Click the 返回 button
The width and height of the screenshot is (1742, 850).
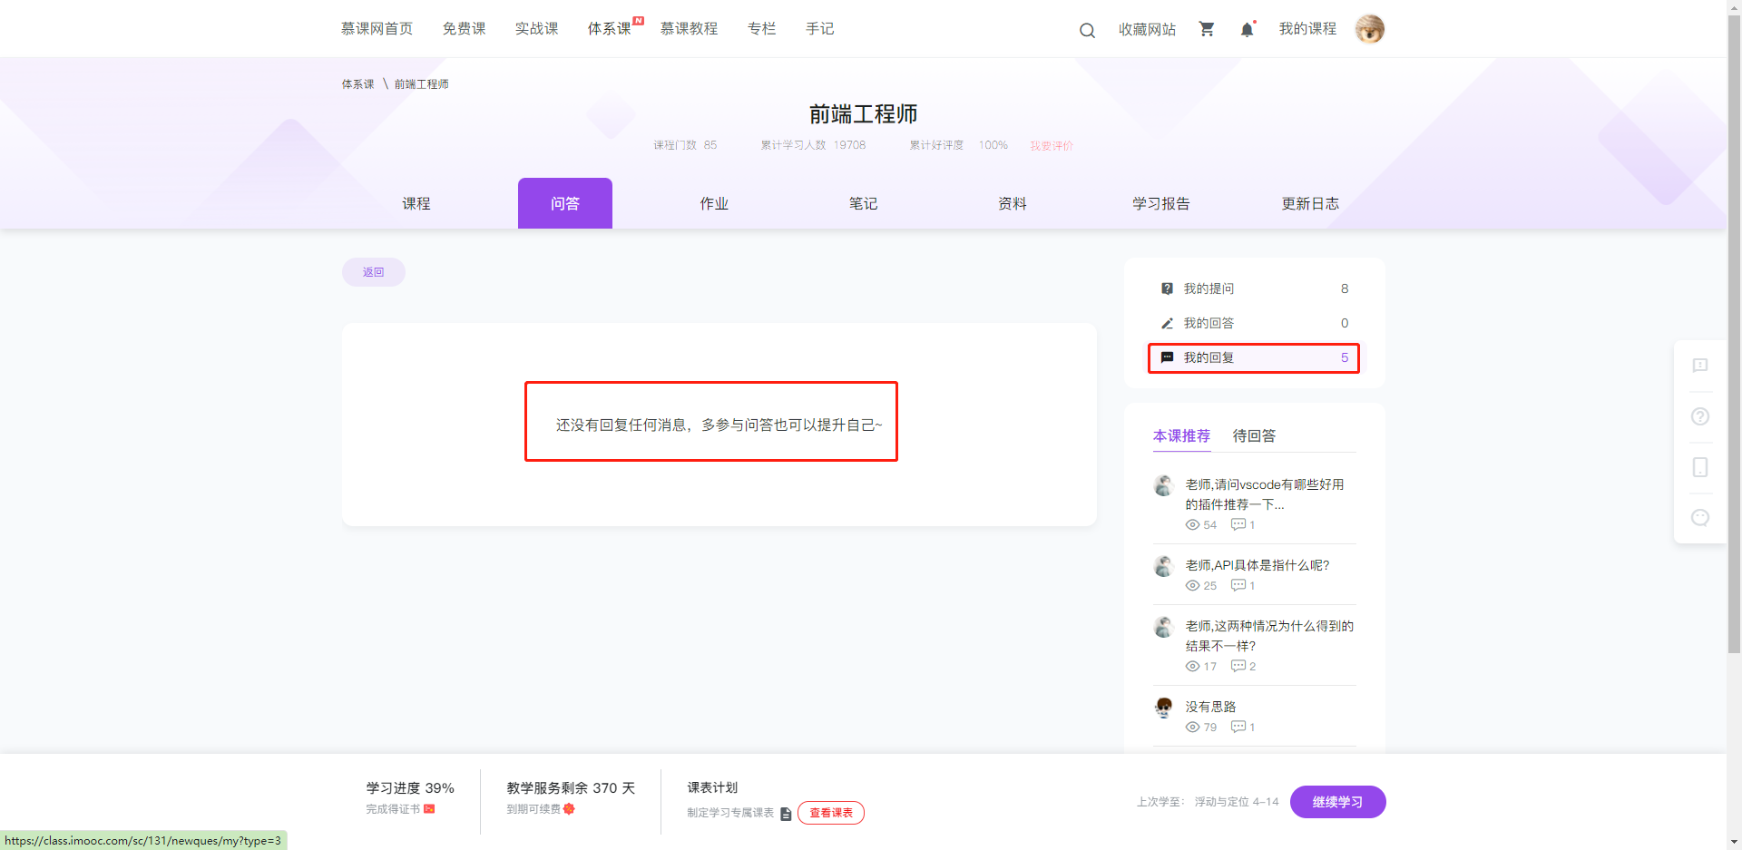coord(374,272)
